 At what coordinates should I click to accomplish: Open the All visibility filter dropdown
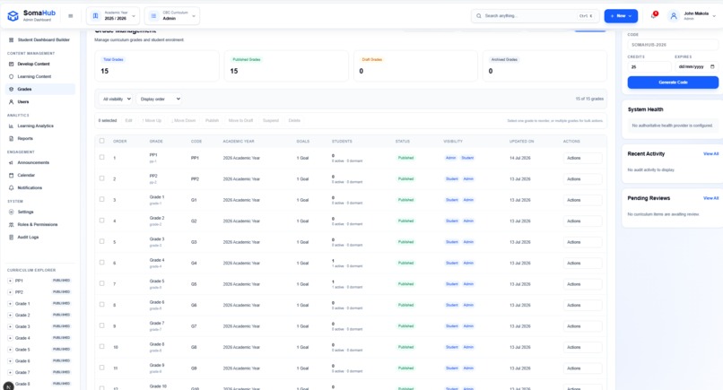pyautogui.click(x=117, y=100)
